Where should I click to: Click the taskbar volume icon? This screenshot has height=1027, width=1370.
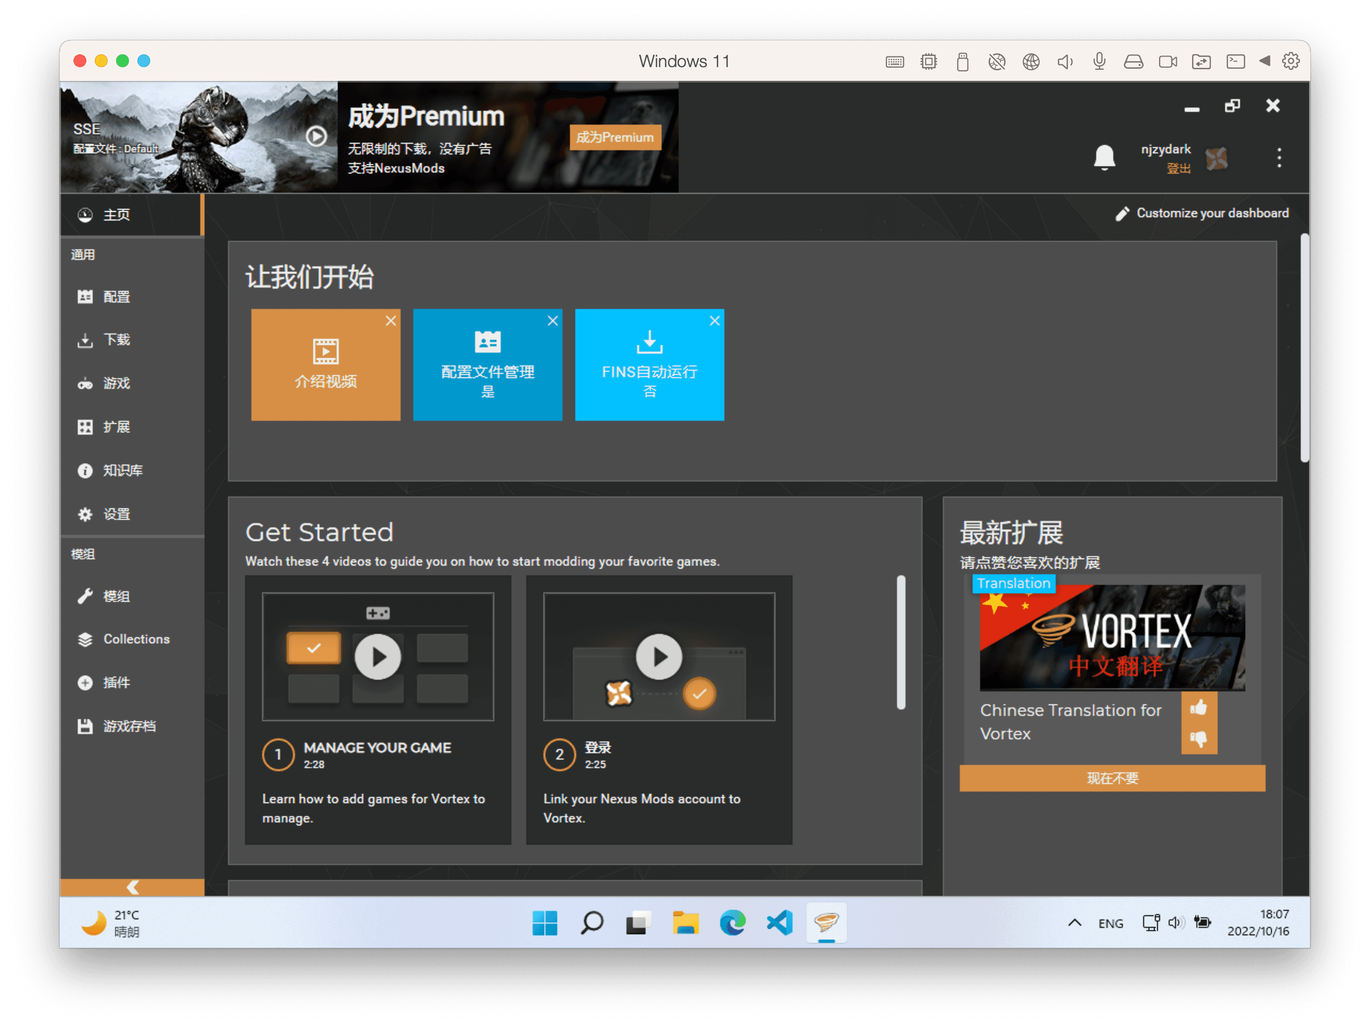(x=1176, y=923)
